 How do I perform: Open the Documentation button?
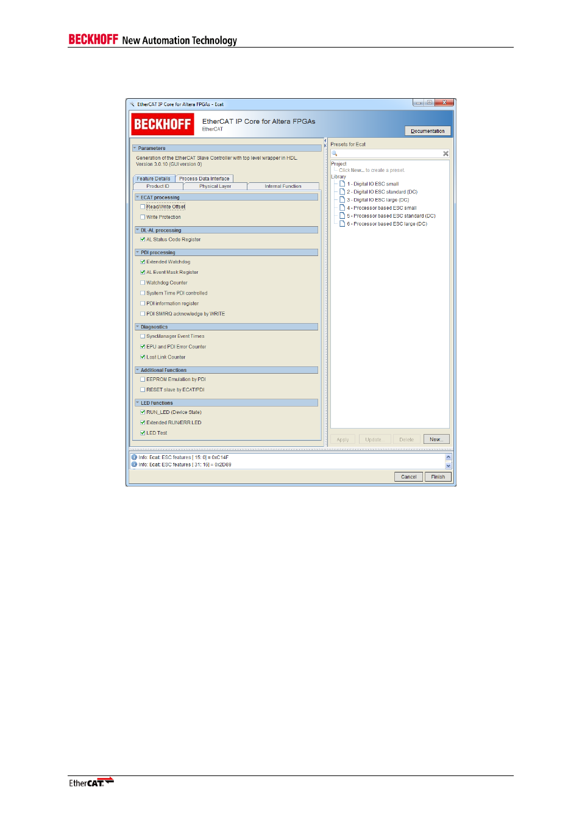point(427,131)
